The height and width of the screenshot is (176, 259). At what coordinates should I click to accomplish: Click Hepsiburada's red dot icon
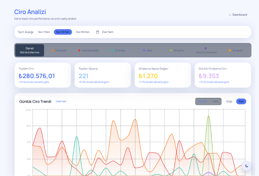pyautogui.click(x=79, y=50)
